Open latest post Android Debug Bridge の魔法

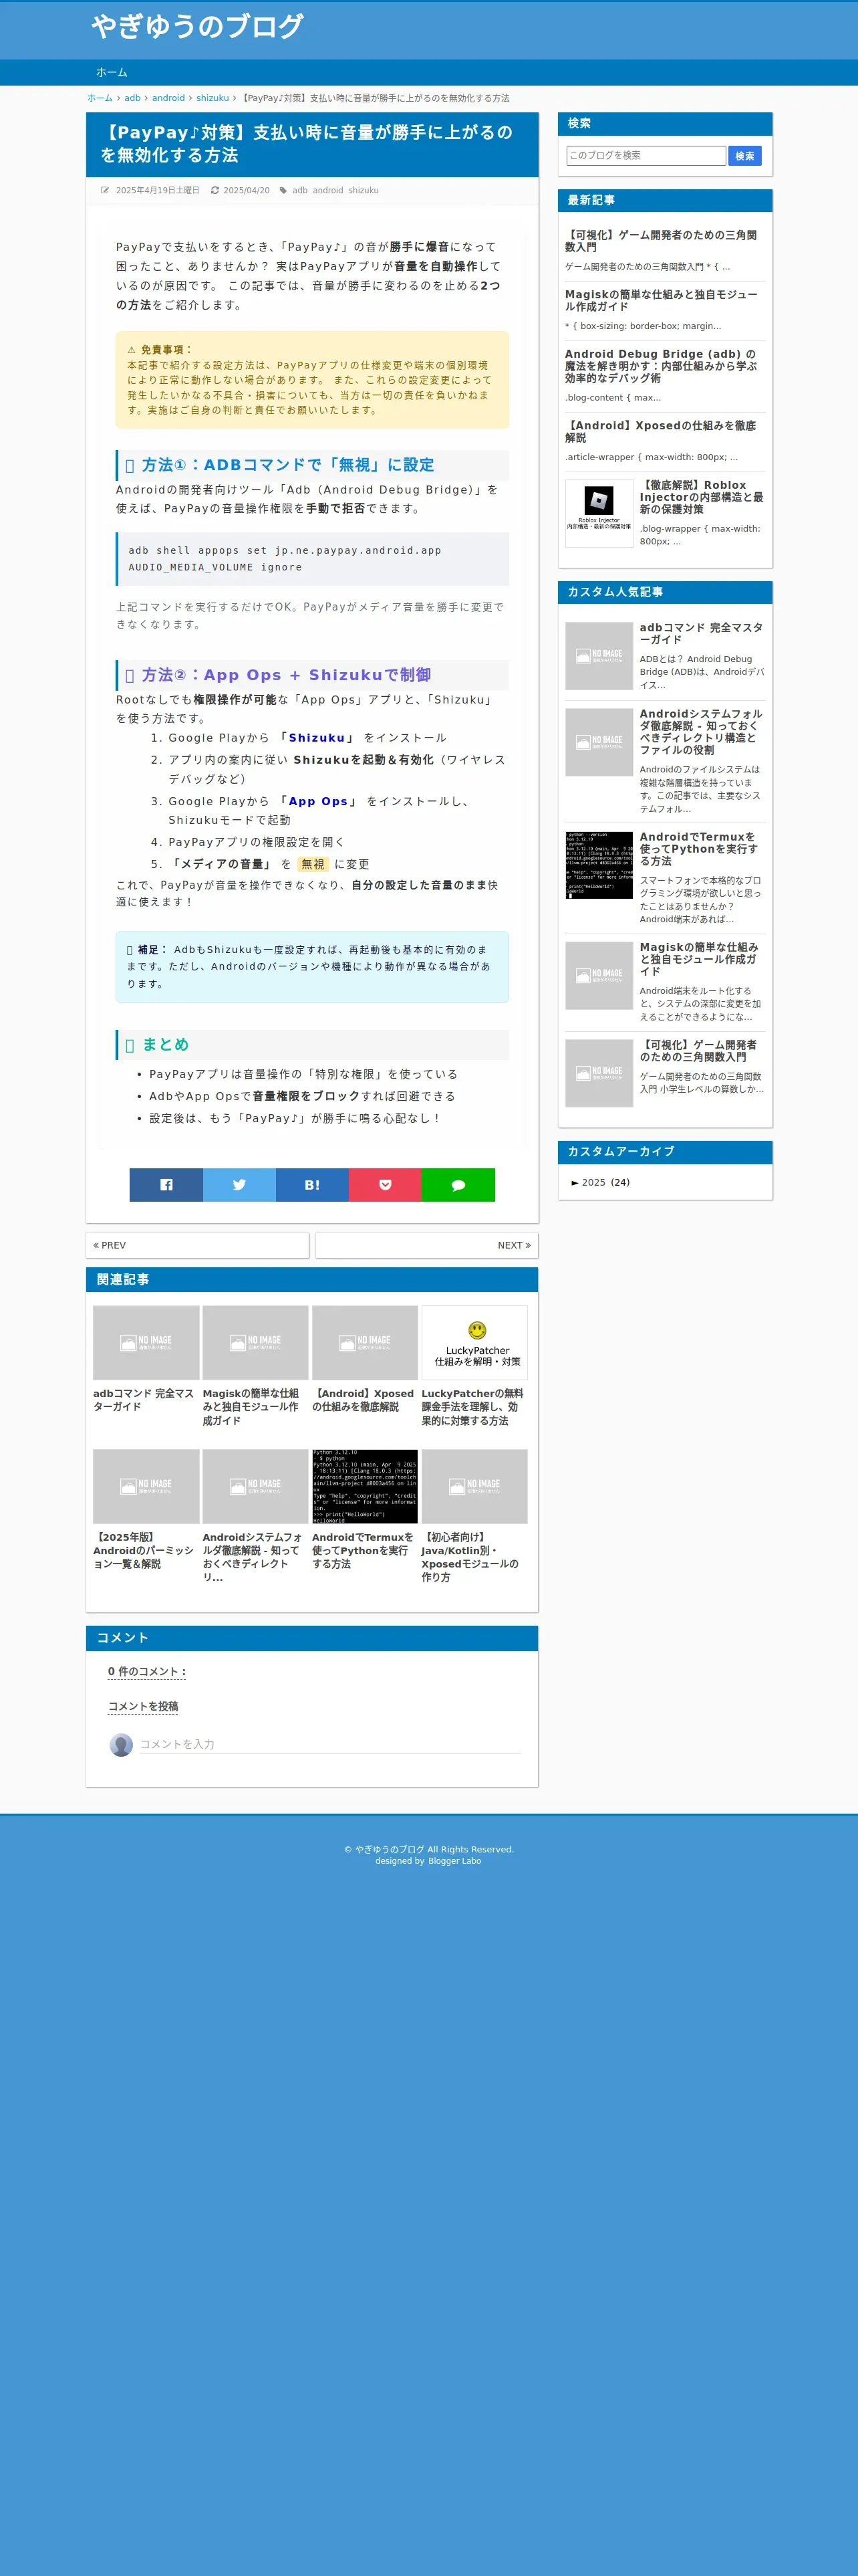pyautogui.click(x=660, y=366)
